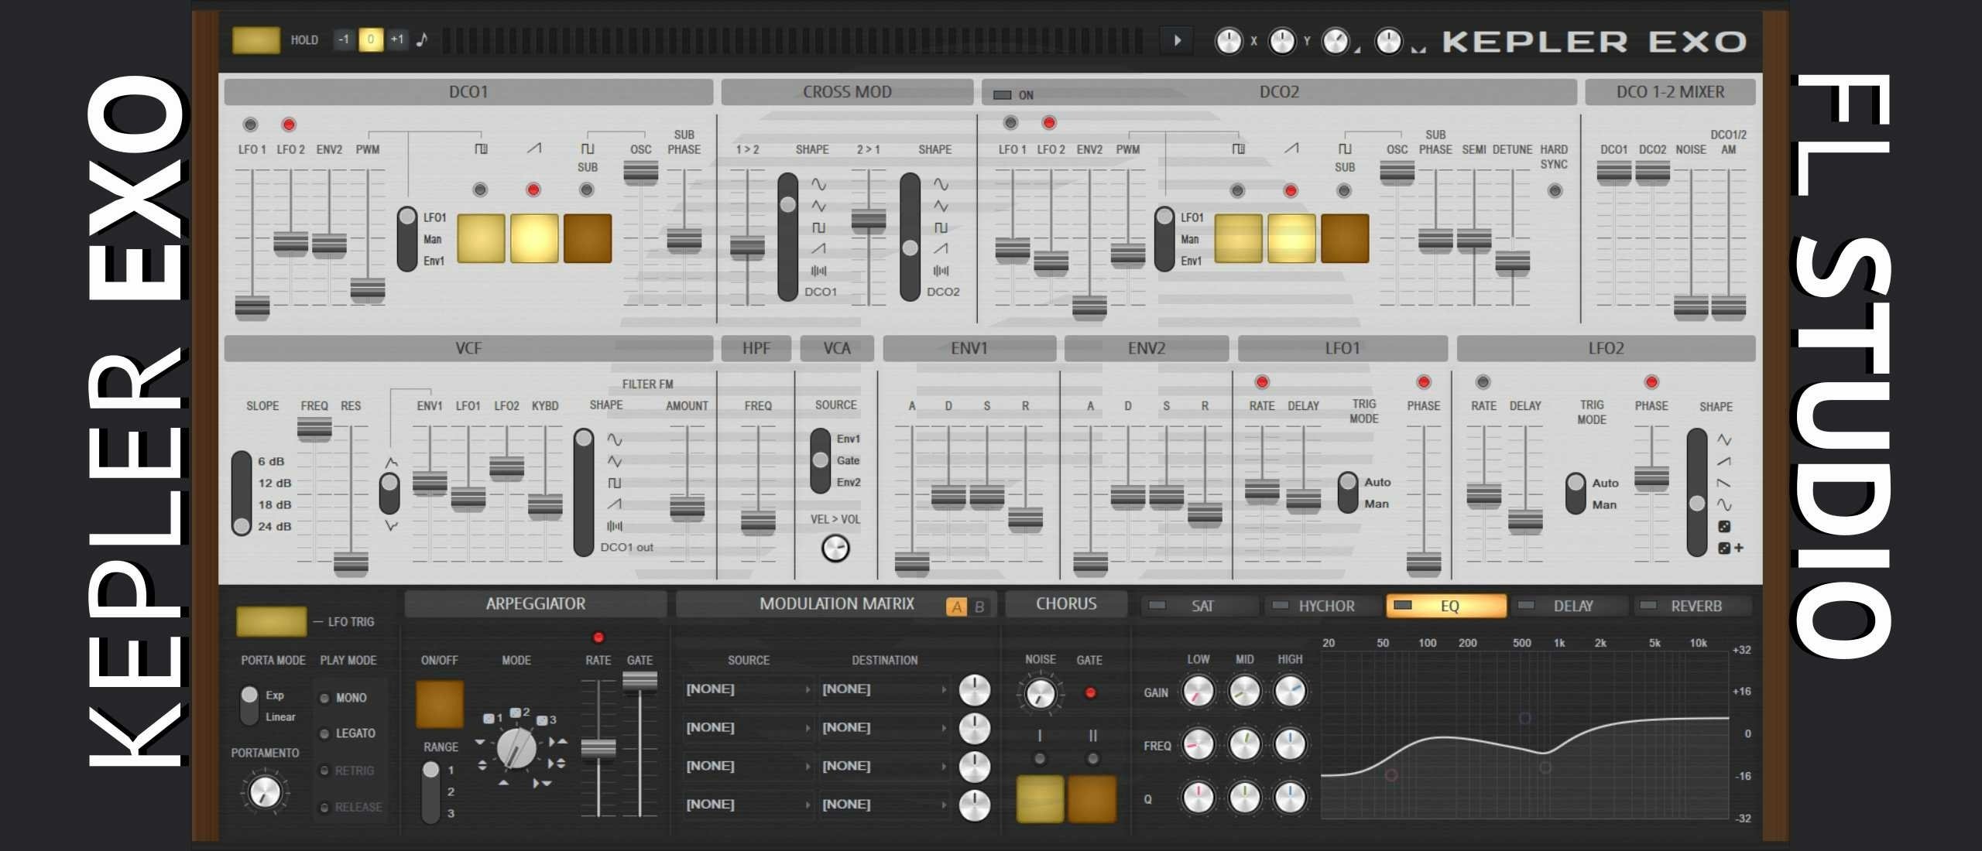Select sine shape for cross mod 1>2
Image resolution: width=1982 pixels, height=851 pixels.
click(818, 184)
